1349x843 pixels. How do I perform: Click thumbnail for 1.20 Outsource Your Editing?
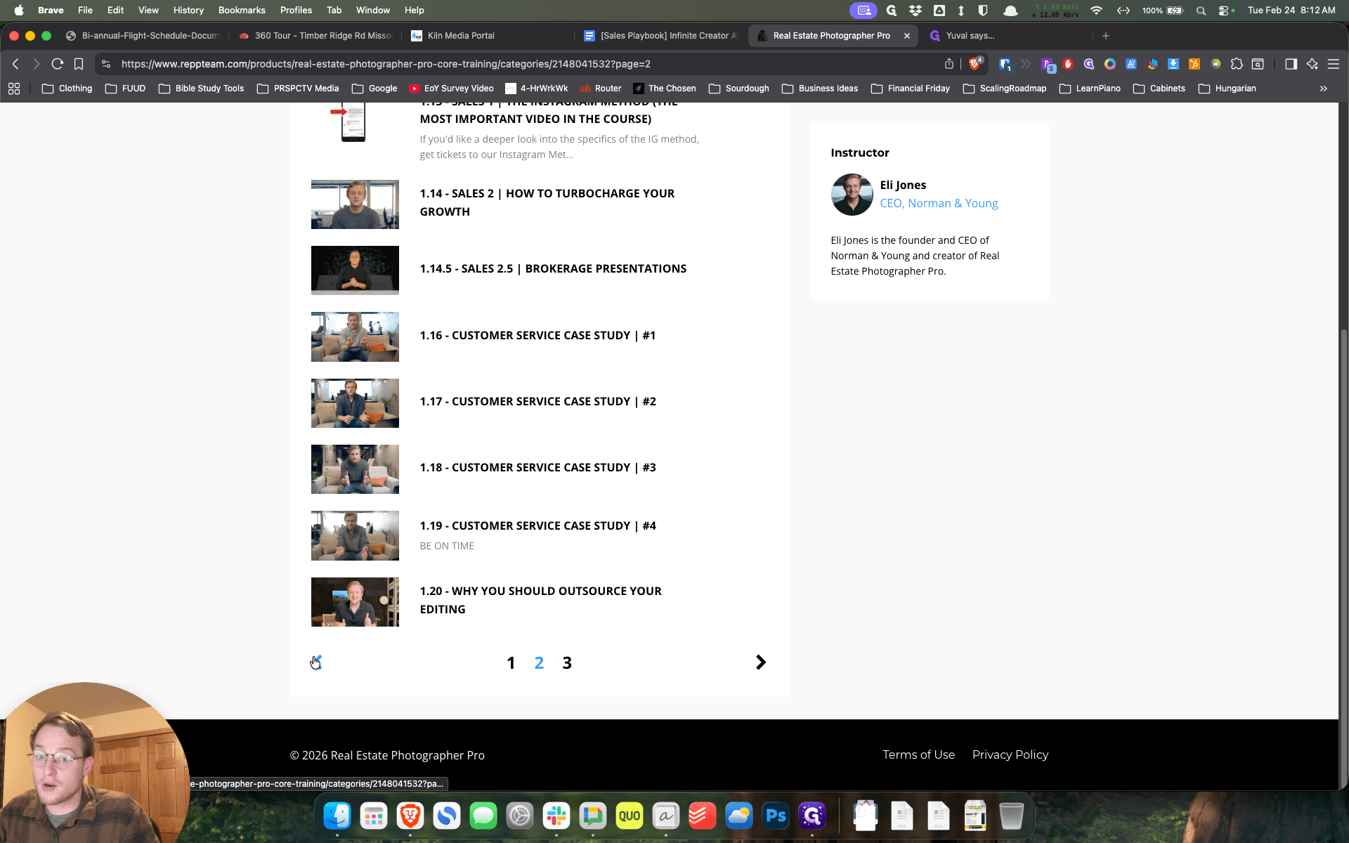(355, 602)
